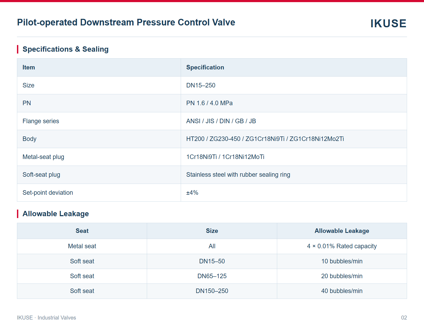Select the page title 'Pilot-operated Downstream Pressure Control Valve'
The width and height of the screenshot is (424, 328).
pos(126,23)
